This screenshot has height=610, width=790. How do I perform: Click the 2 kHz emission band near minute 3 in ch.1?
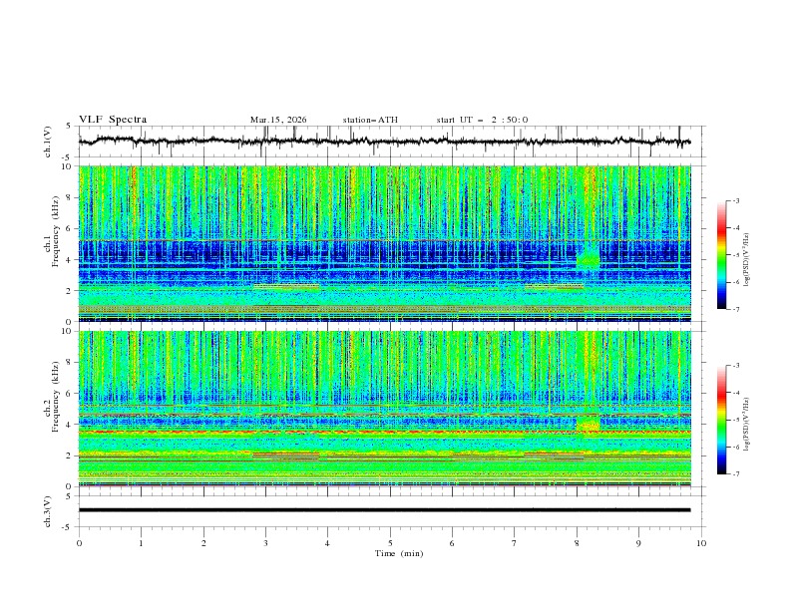pyautogui.click(x=286, y=287)
